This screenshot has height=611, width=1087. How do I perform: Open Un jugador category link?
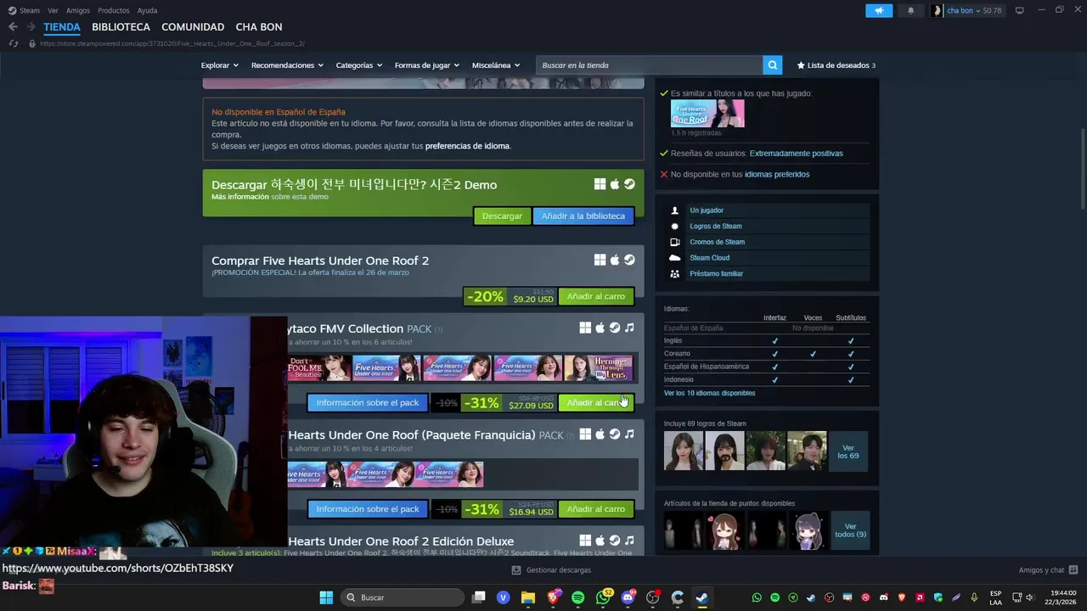click(707, 210)
